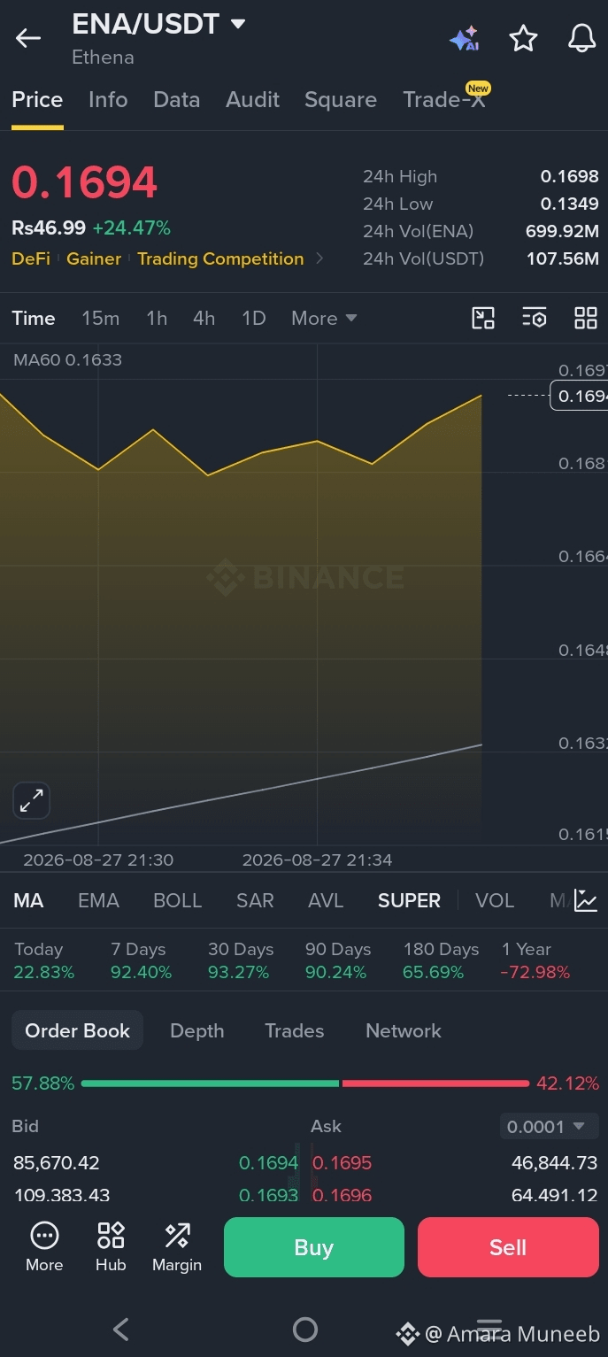Toggle the BOLL indicator
Viewport: 608px width, 1357px height.
(178, 900)
